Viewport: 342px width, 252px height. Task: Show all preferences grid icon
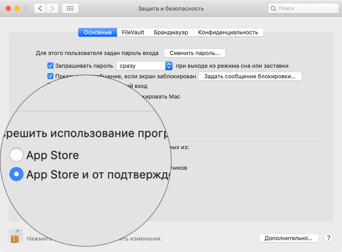[70, 9]
